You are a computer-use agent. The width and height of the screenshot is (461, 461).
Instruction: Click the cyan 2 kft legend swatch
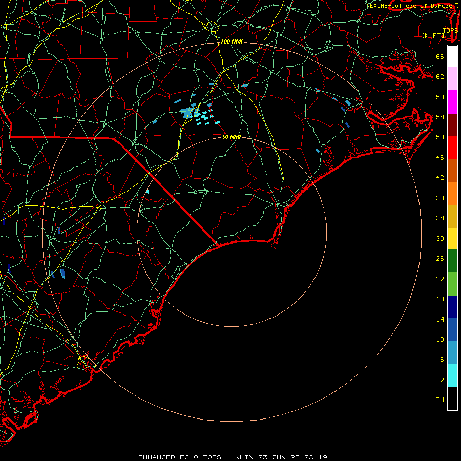point(452,375)
